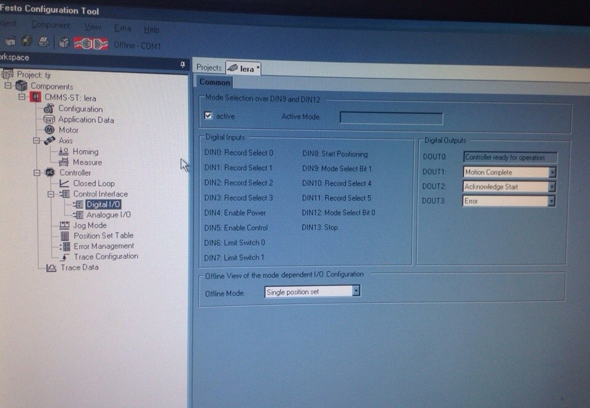Click the Analogue I/O icon
Viewport: 590px width, 408px height.
click(78, 214)
